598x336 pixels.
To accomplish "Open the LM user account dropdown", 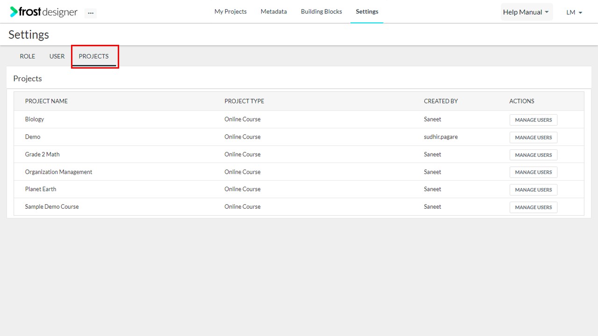I will coord(574,13).
